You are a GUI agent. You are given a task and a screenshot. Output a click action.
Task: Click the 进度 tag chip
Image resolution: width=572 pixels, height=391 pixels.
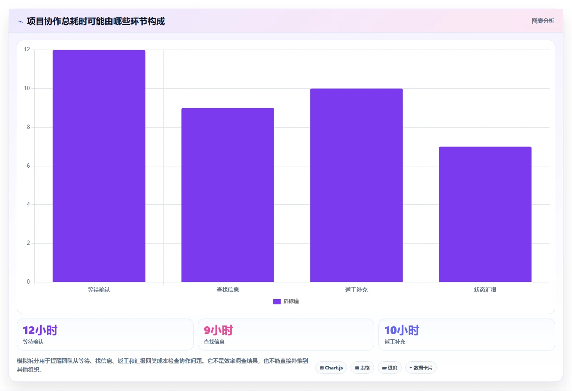point(390,368)
